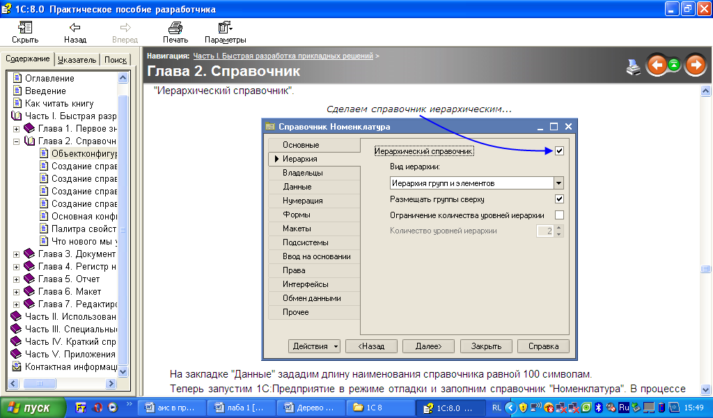Click the Контактная информация page icon
713x418 pixels.
pyautogui.click(x=17, y=366)
